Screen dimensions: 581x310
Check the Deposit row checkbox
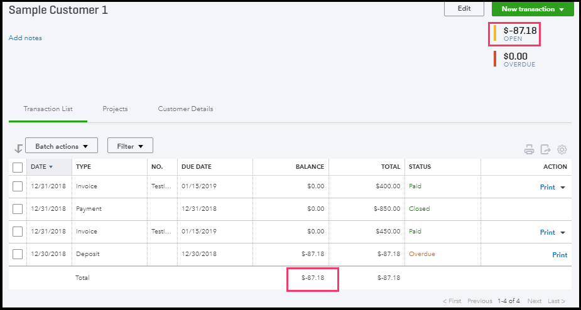coord(18,254)
